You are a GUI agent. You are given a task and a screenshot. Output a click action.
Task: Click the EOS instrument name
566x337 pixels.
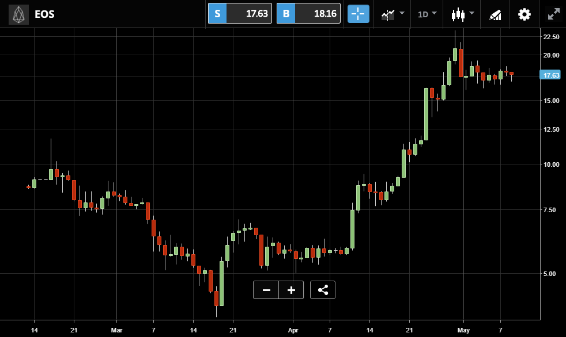[x=44, y=14]
